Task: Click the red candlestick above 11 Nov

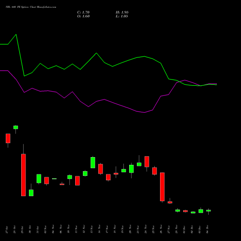Action: tap(78, 181)
